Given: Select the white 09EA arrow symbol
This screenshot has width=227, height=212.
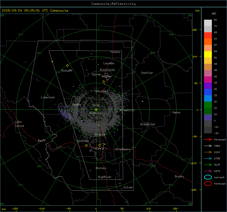Looking at the screenshot, I should coord(208,146).
